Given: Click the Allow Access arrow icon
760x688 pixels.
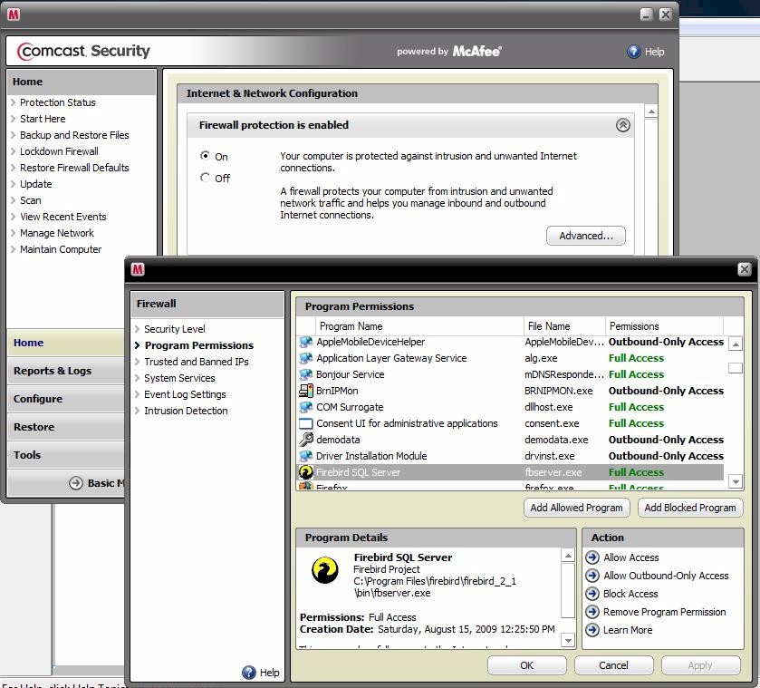Looking at the screenshot, I should [593, 557].
